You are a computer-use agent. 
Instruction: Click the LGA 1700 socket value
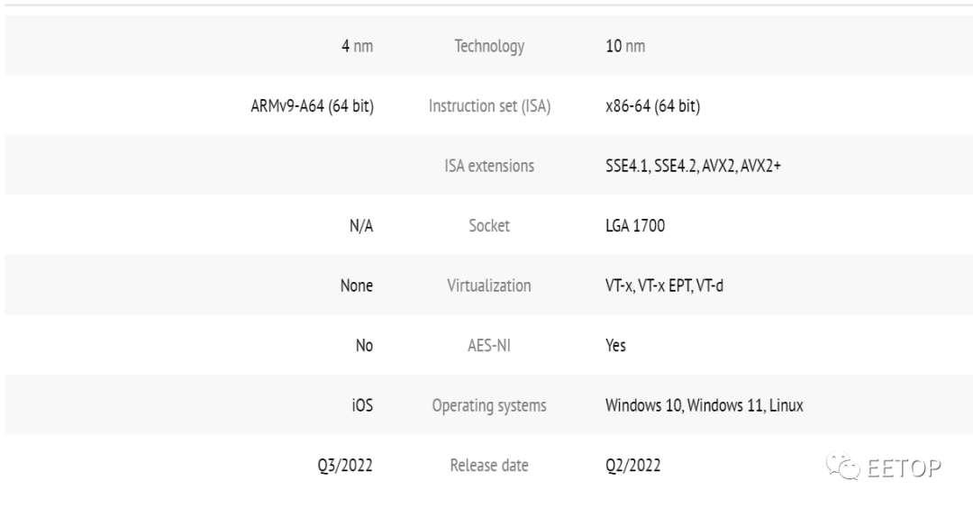click(x=635, y=226)
